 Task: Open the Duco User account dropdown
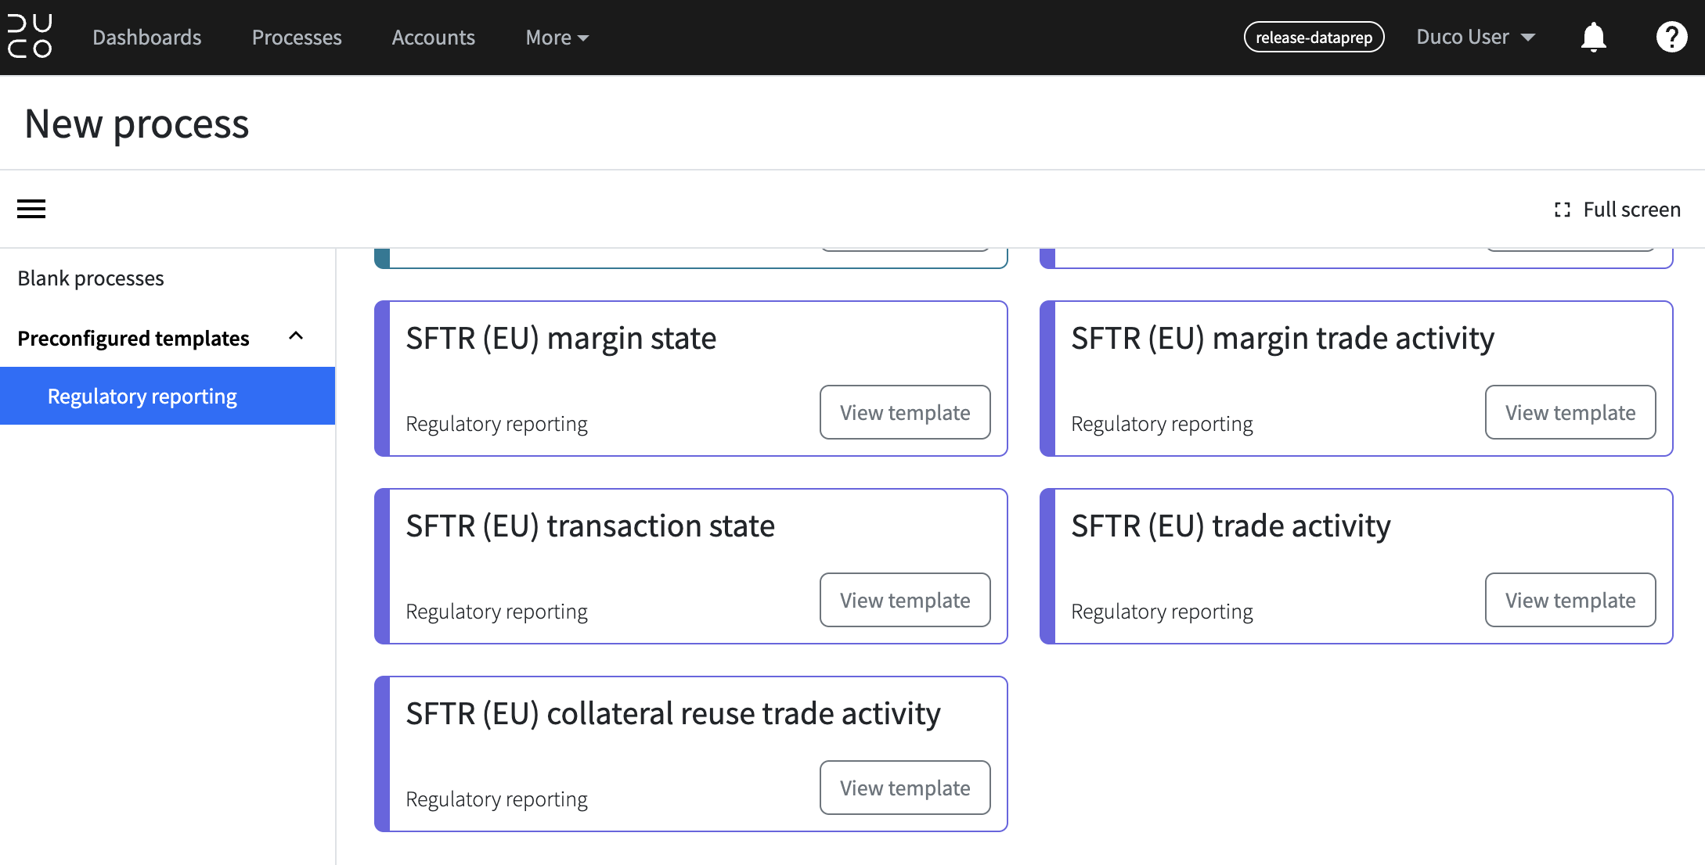[1476, 37]
